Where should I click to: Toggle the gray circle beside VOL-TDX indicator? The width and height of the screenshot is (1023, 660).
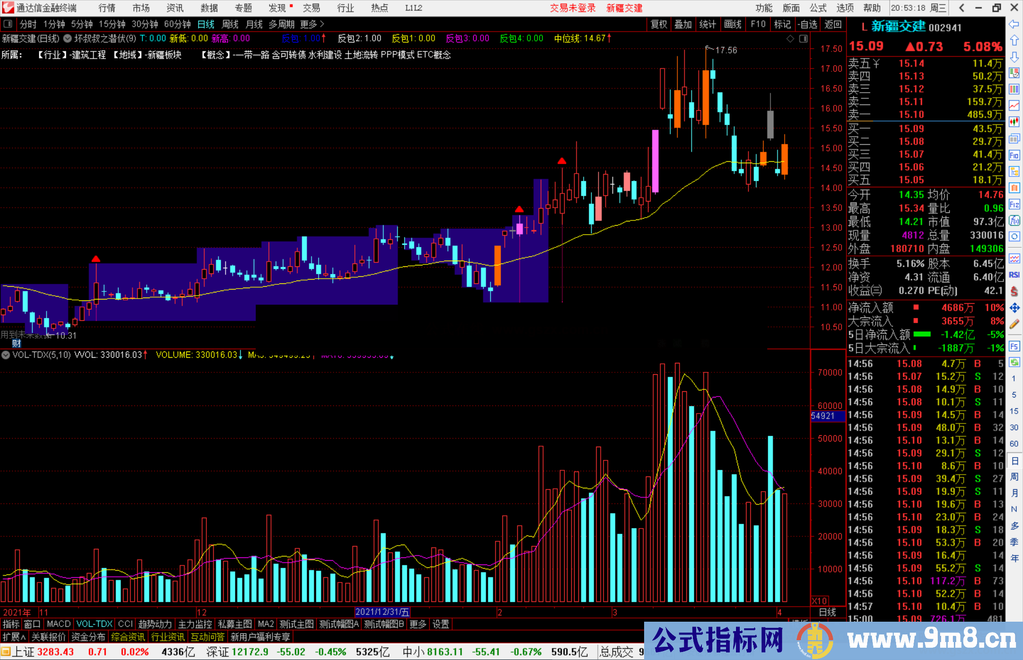point(6,355)
